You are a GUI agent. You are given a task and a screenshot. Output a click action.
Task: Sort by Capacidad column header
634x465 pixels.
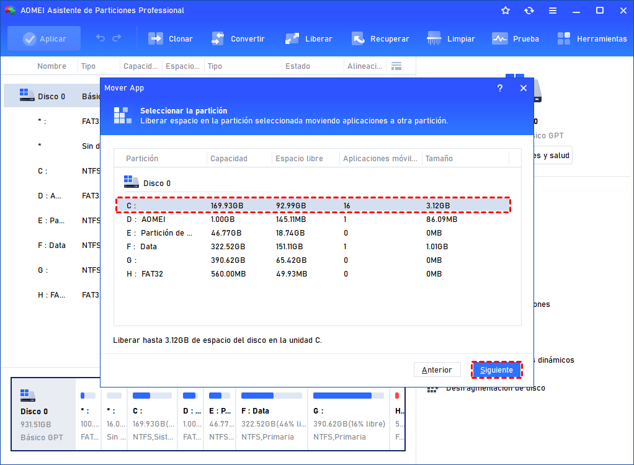point(229,158)
